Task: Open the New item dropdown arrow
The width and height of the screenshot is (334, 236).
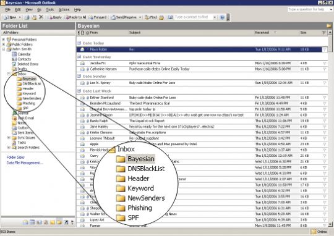Action: coord(20,17)
